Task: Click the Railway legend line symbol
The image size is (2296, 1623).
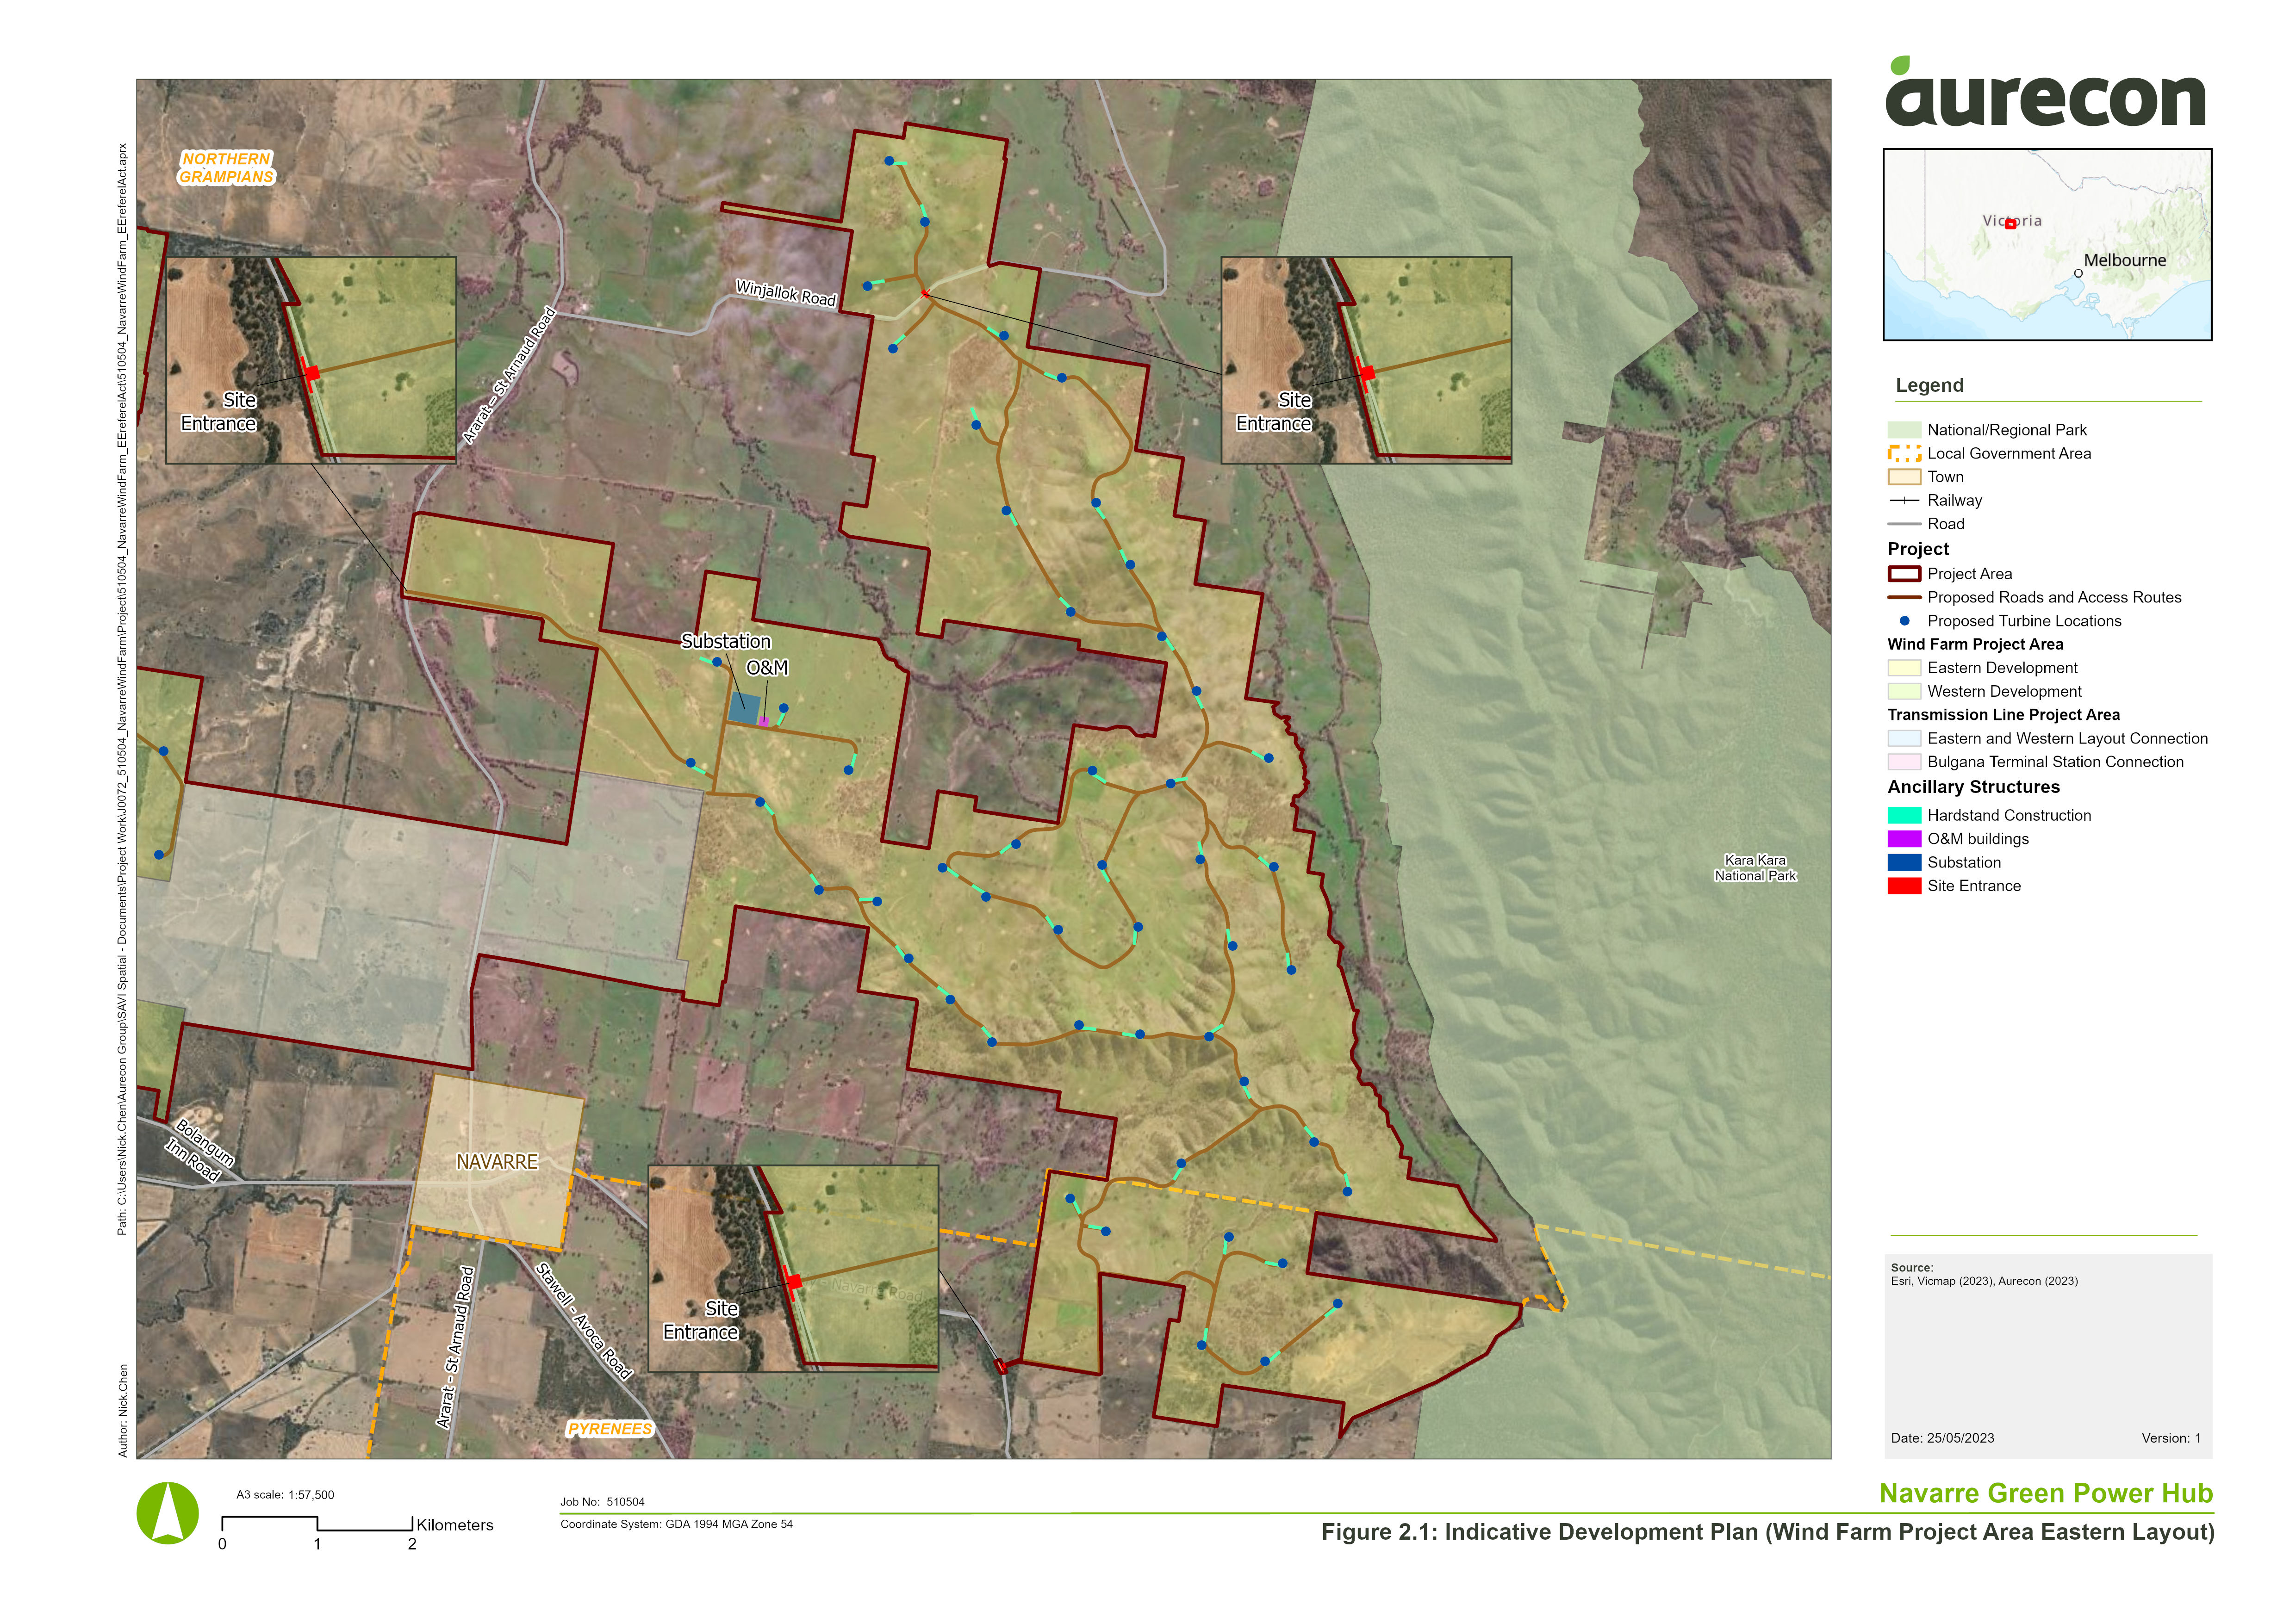Action: [x=1904, y=500]
